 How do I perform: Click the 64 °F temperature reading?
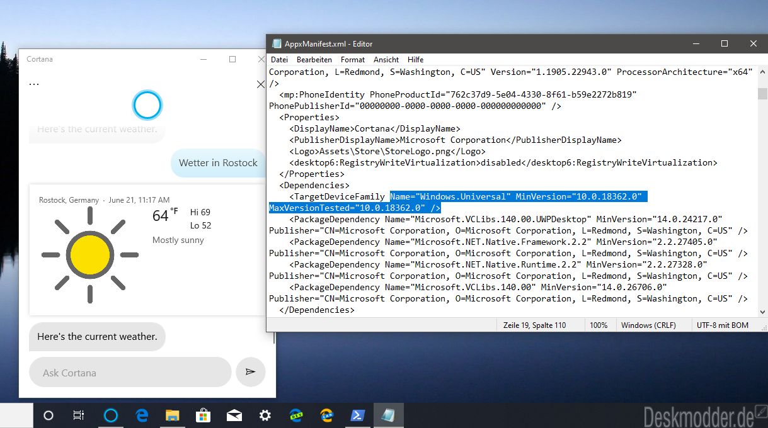165,215
